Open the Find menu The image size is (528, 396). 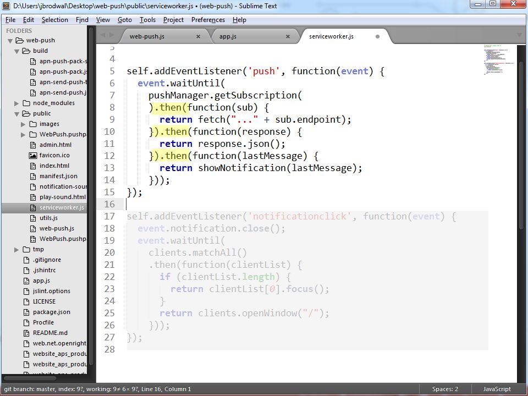(x=82, y=20)
